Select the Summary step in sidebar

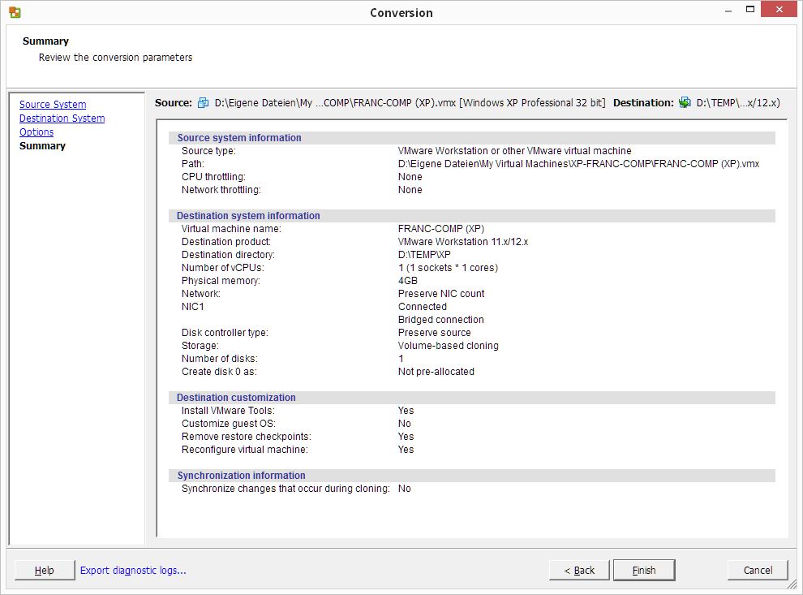[42, 146]
